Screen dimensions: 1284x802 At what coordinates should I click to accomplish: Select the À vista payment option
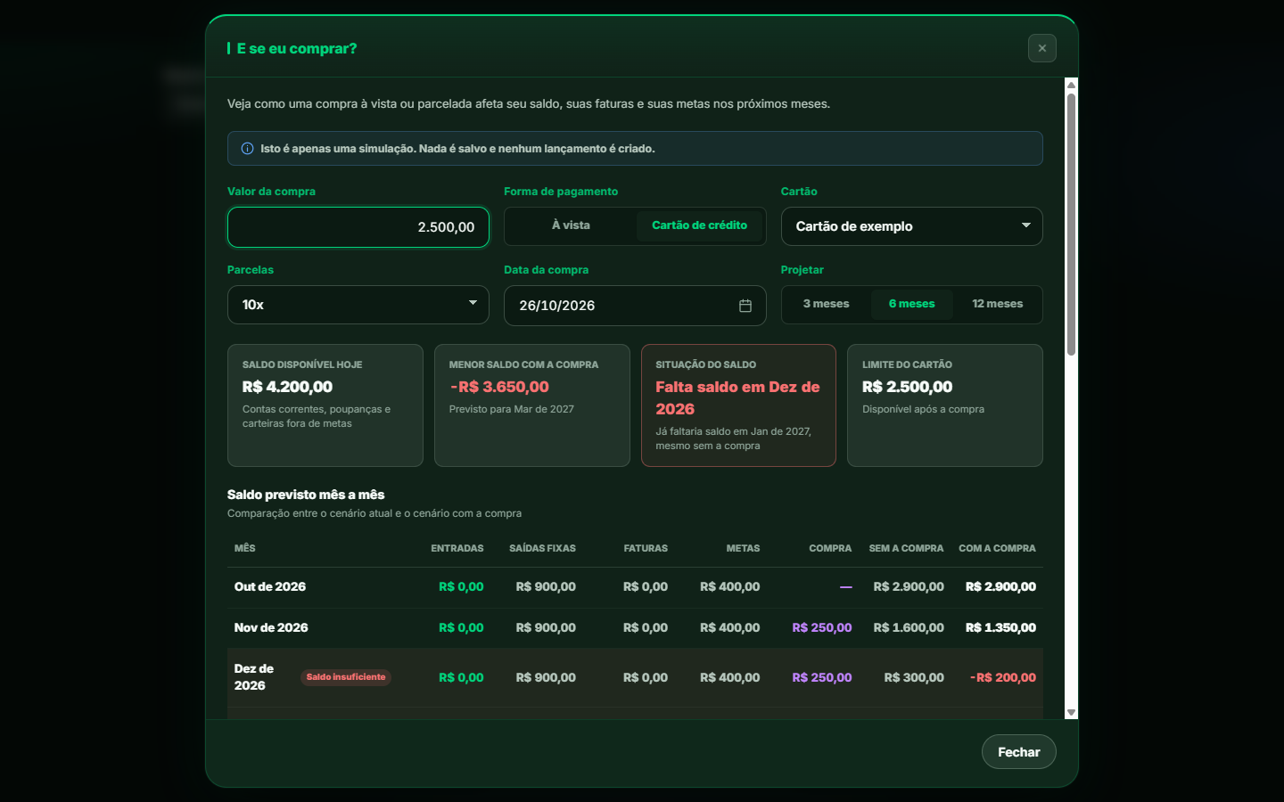pos(571,225)
